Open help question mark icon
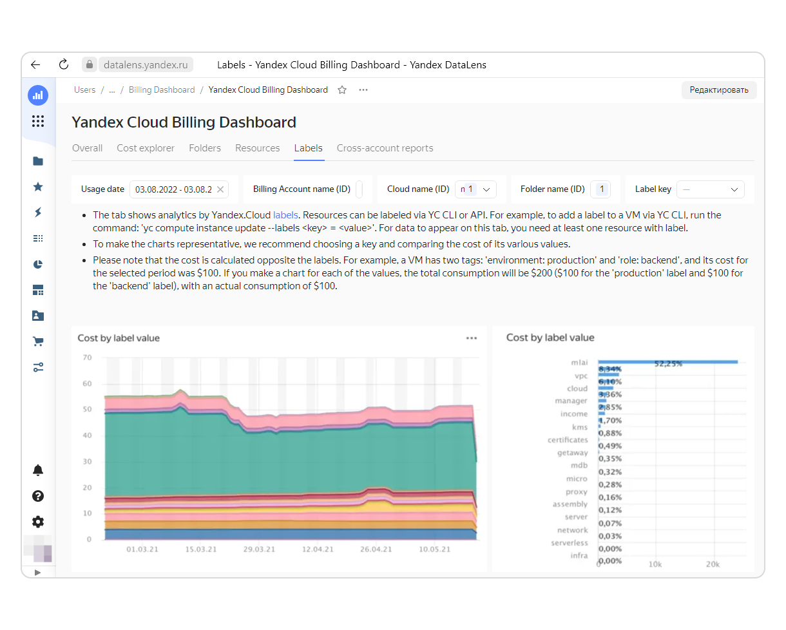This screenshot has height=630, width=786. point(38,496)
